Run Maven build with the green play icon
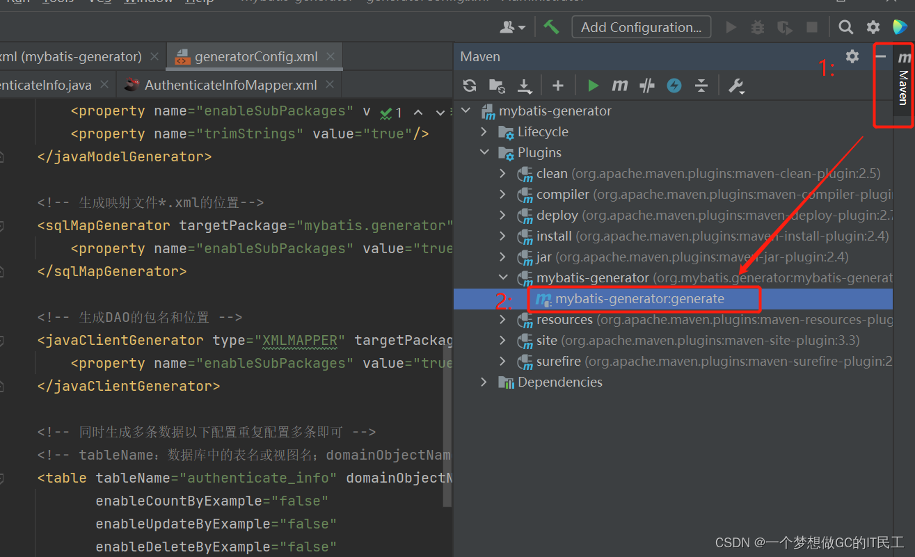915x557 pixels. pos(592,85)
